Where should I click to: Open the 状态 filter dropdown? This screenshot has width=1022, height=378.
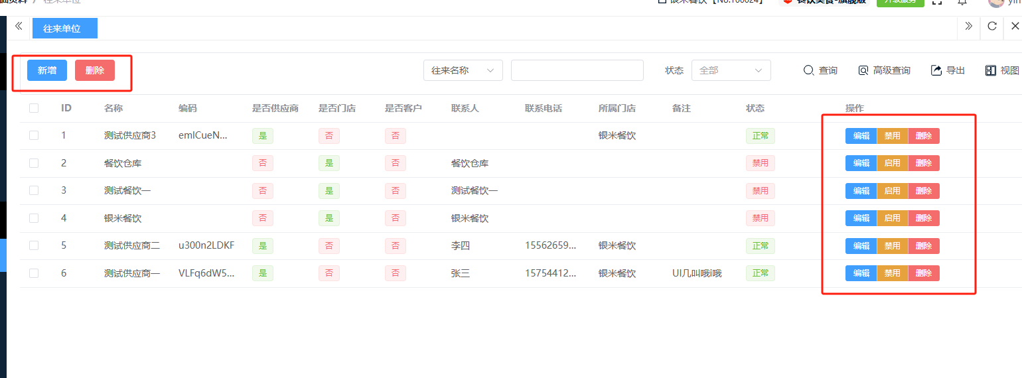(731, 70)
